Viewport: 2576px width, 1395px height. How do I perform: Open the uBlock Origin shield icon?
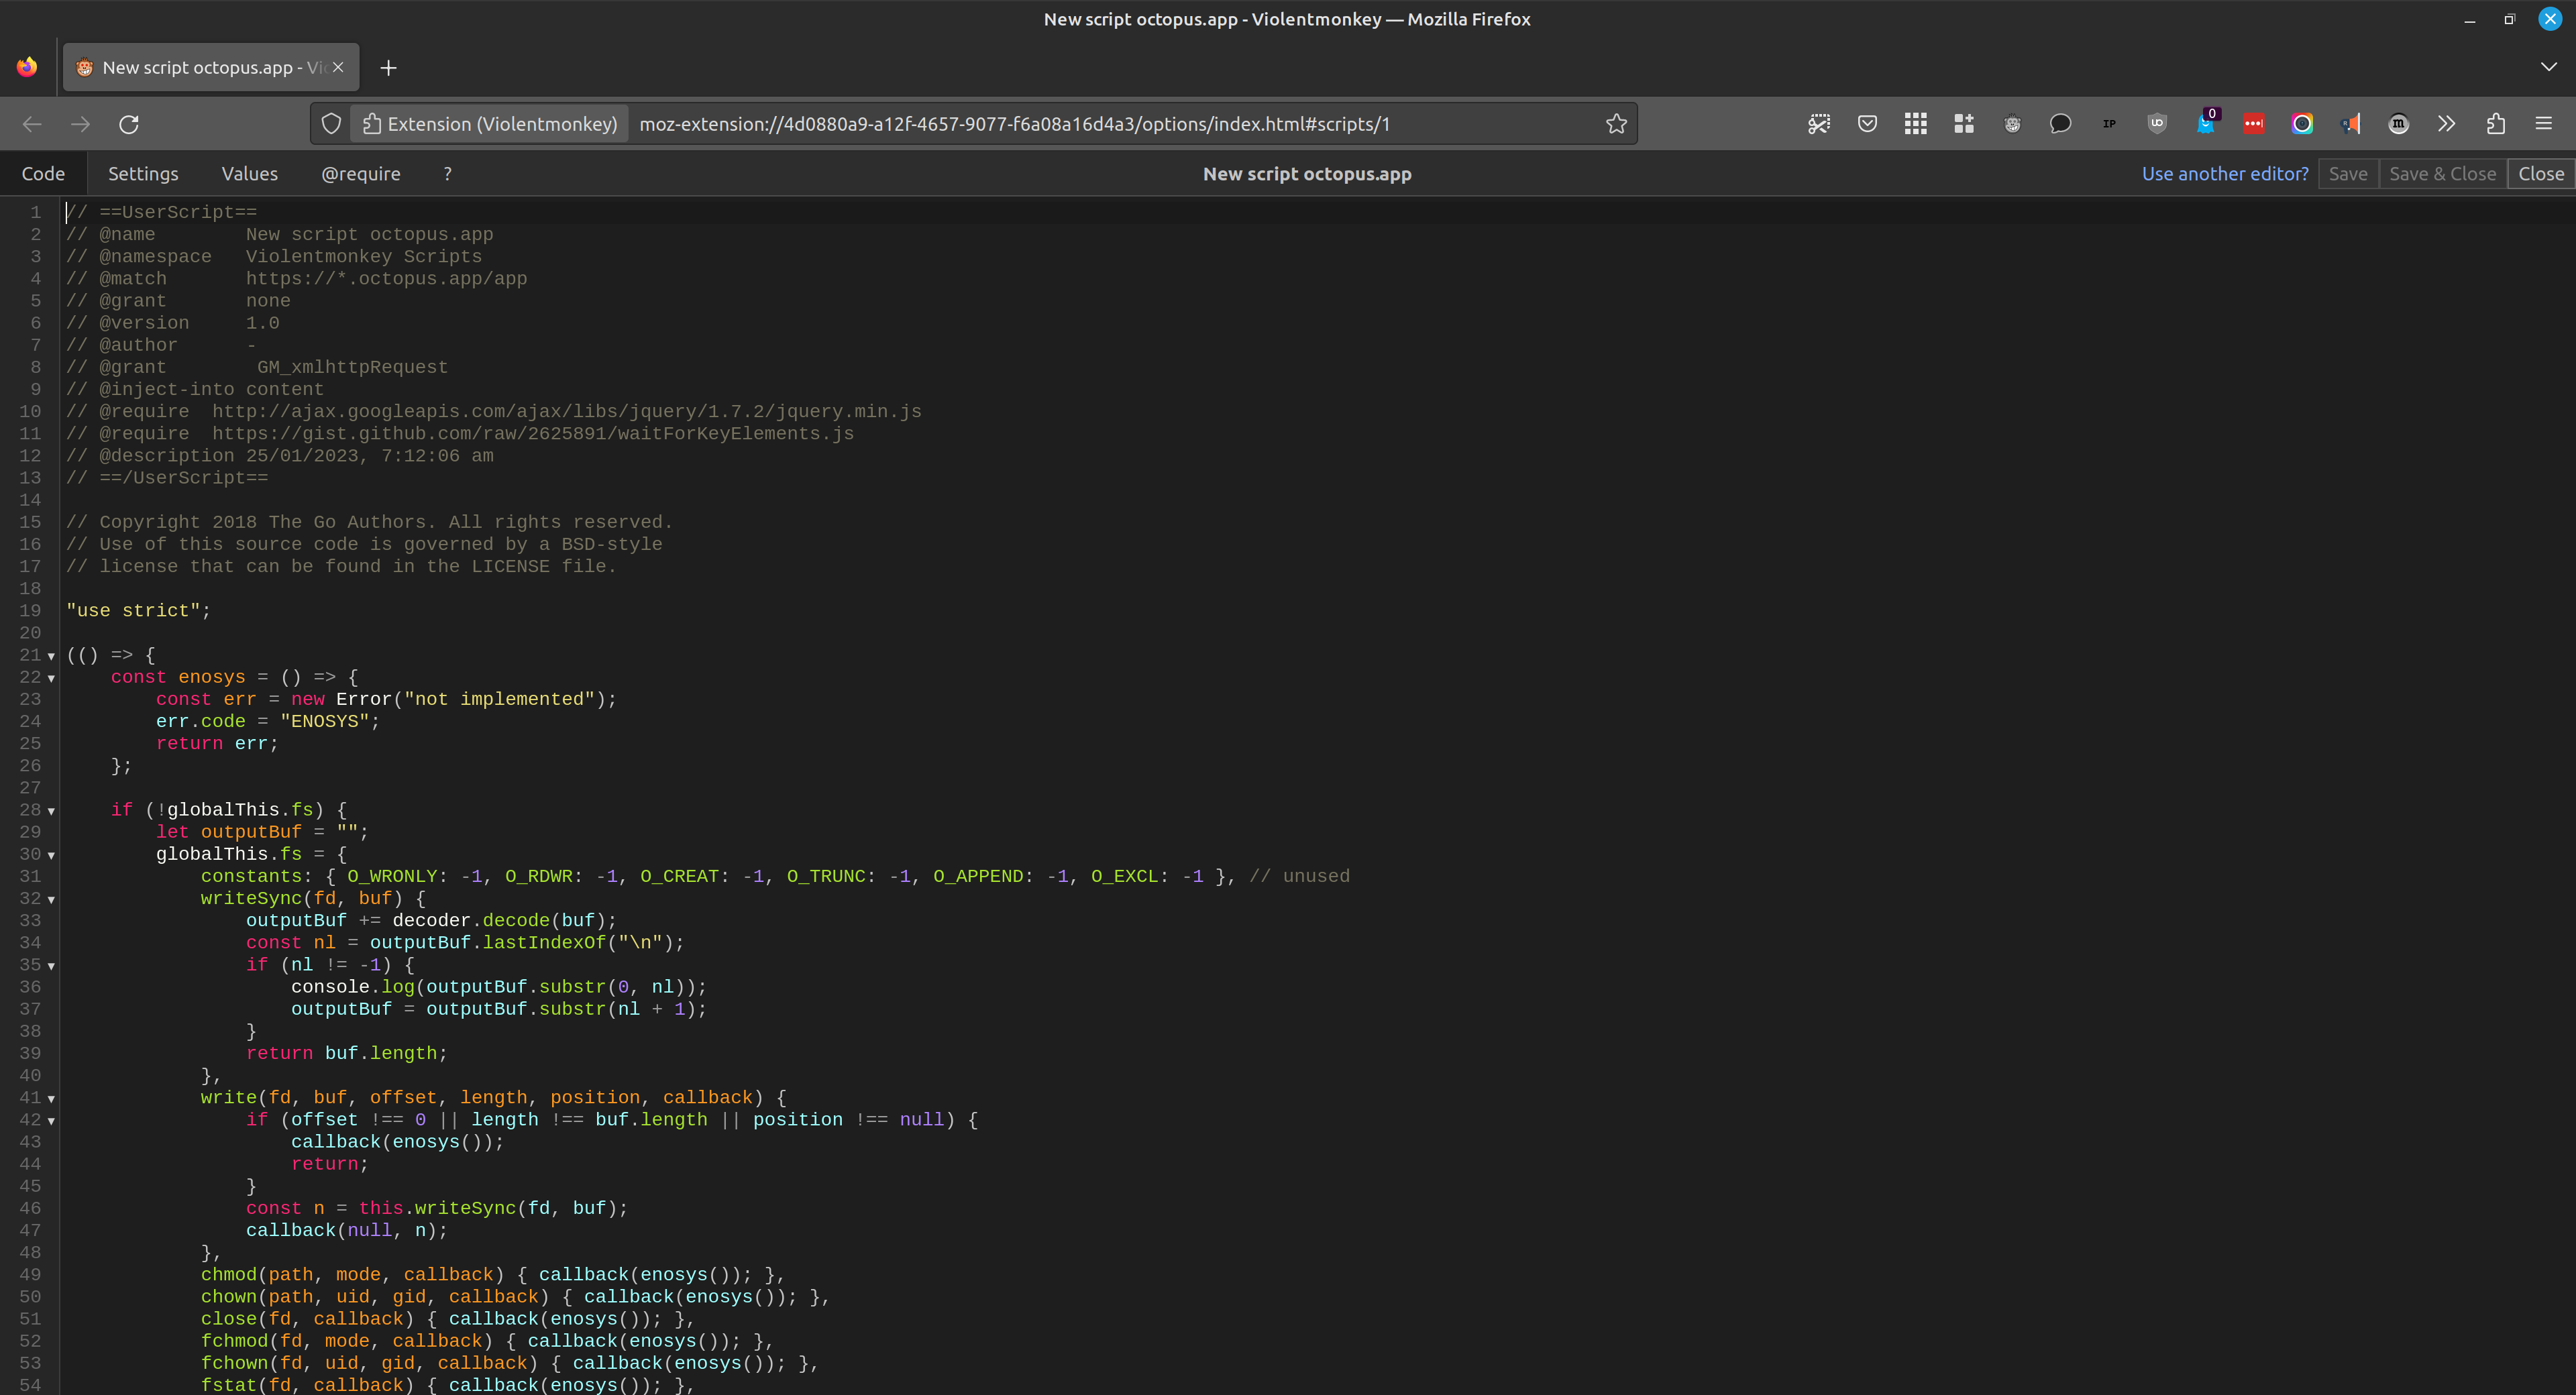coord(2157,124)
